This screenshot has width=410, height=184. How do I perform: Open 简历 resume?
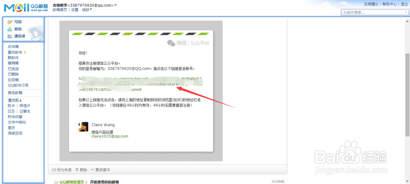coord(11,128)
